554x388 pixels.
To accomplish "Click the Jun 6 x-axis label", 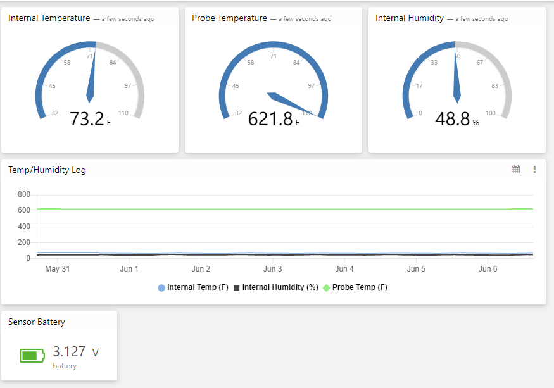I will [x=488, y=269].
